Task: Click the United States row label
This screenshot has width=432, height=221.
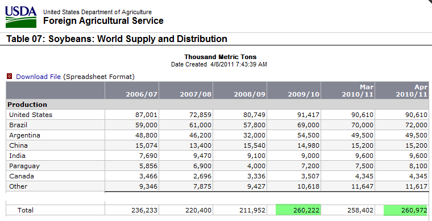Action: (x=31, y=115)
